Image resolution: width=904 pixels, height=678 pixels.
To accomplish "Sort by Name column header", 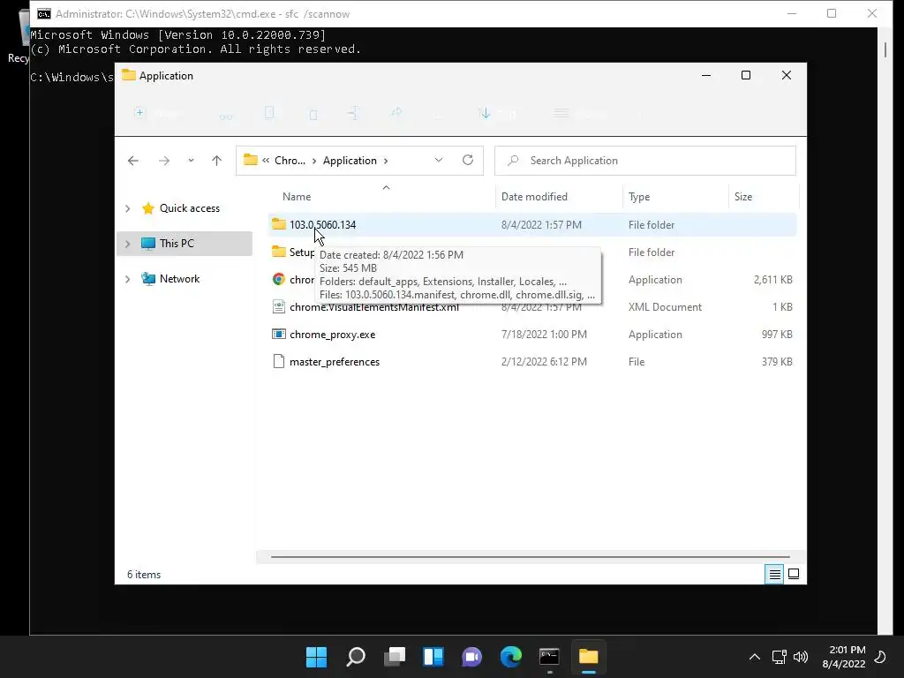I will coord(297,197).
